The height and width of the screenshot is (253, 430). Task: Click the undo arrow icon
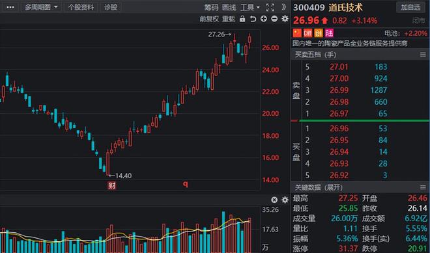(x=253, y=19)
